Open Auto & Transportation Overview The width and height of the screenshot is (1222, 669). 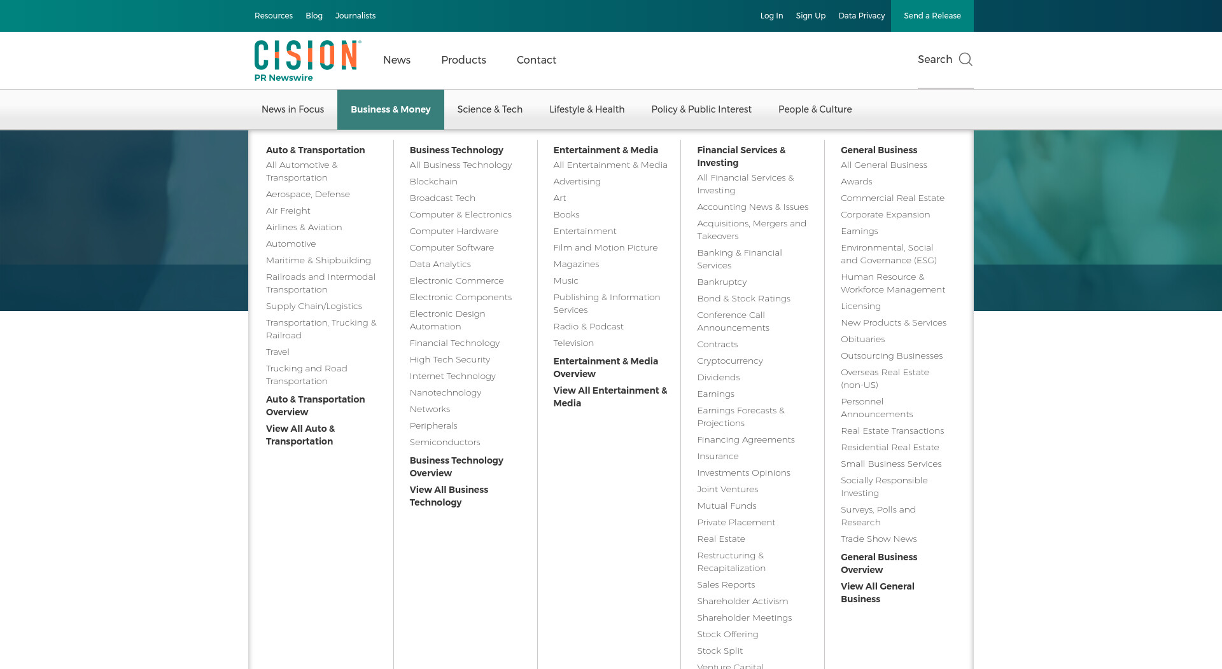(x=315, y=406)
